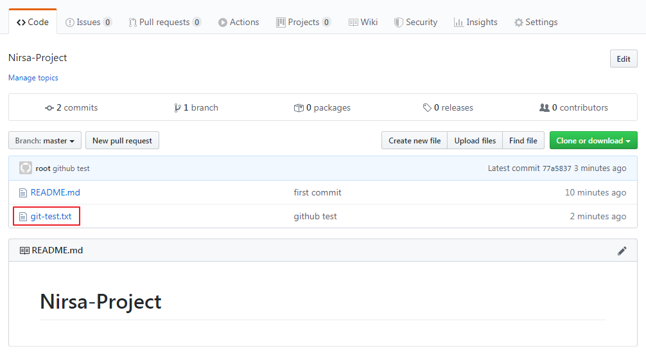Click the branch fork icon

click(177, 108)
